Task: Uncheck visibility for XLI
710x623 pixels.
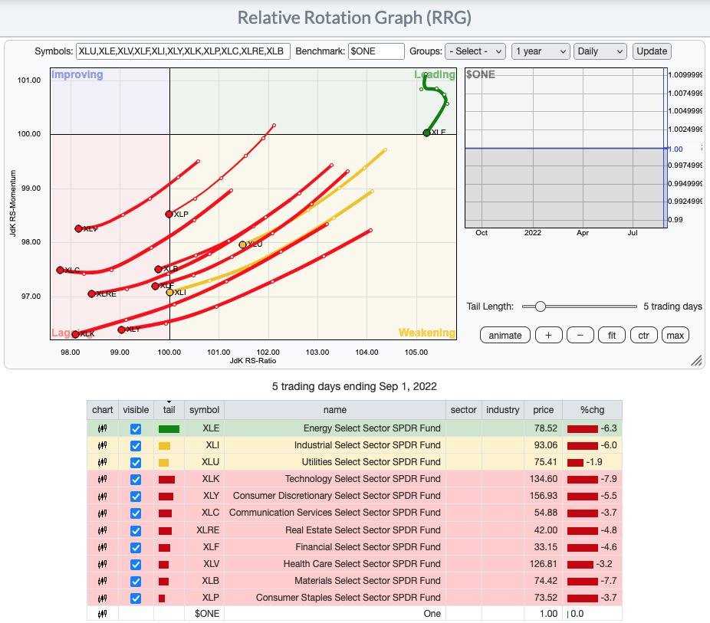Action: click(x=136, y=446)
